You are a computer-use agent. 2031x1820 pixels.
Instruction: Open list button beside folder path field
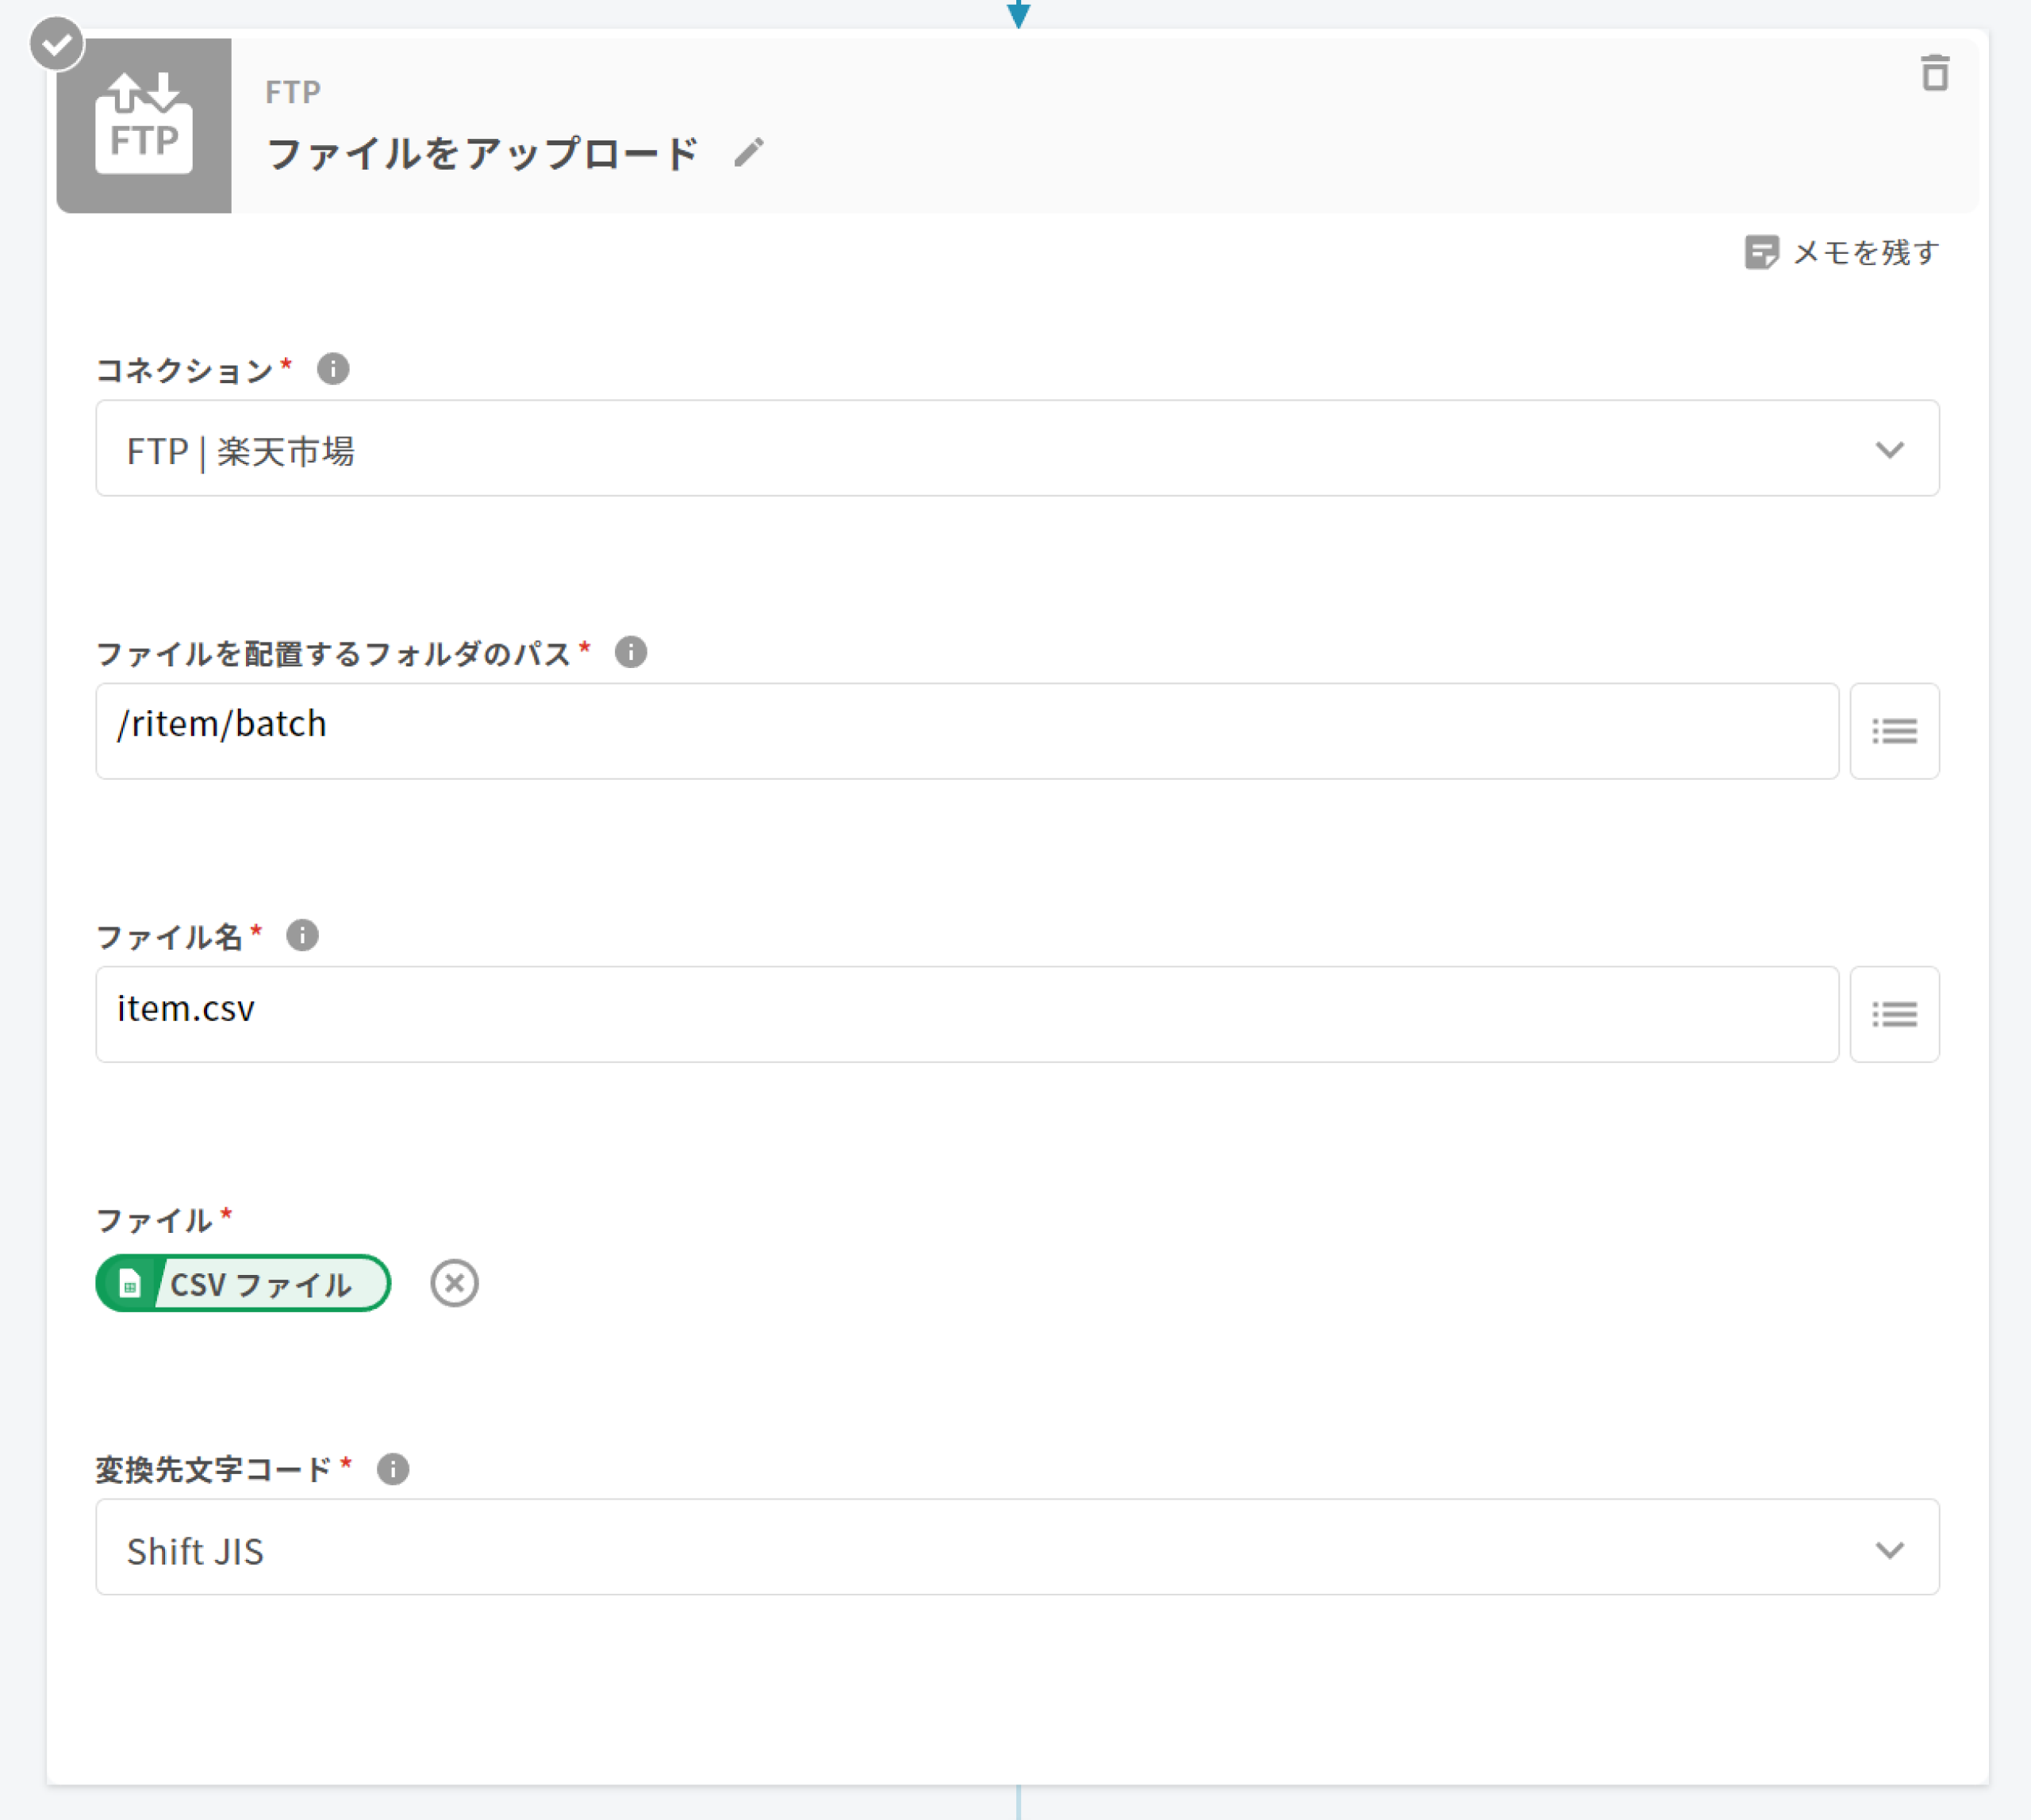(x=1893, y=731)
